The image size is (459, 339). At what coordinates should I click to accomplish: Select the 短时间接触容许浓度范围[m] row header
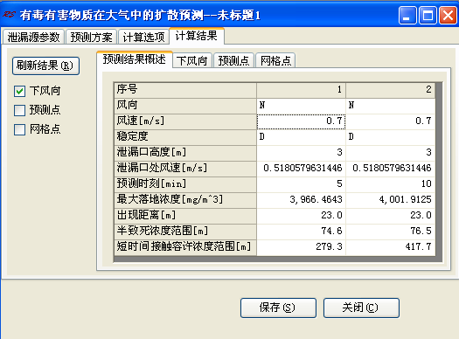185,248
